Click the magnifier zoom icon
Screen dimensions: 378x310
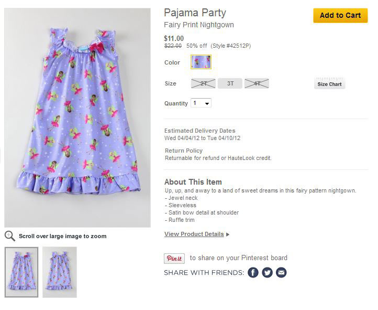coord(9,236)
